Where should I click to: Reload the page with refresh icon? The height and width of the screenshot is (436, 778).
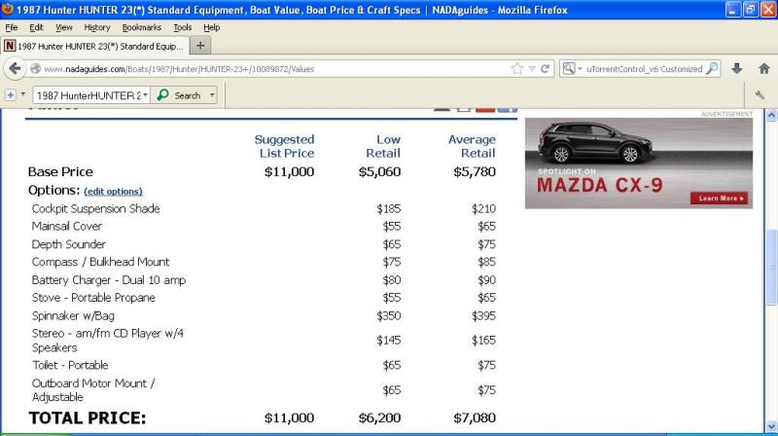pyautogui.click(x=545, y=69)
